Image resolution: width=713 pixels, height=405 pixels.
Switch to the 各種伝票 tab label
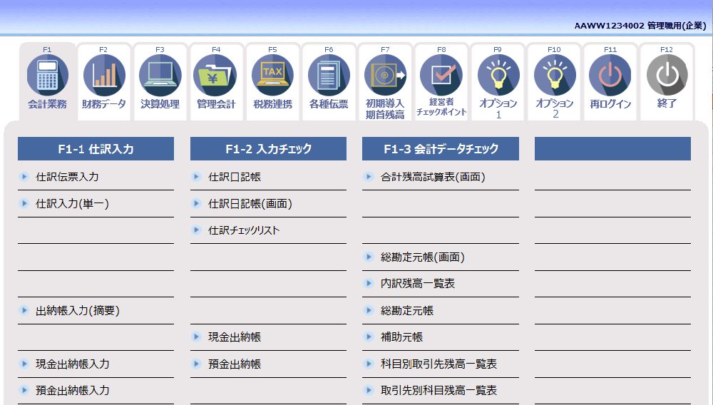[329, 104]
